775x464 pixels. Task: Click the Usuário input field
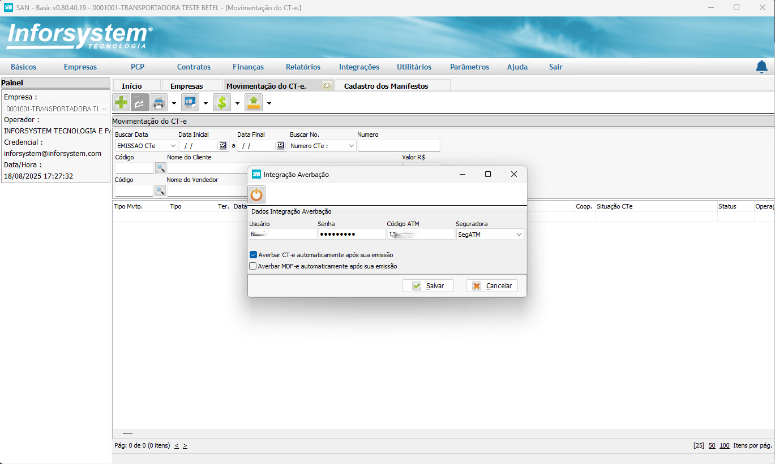283,235
